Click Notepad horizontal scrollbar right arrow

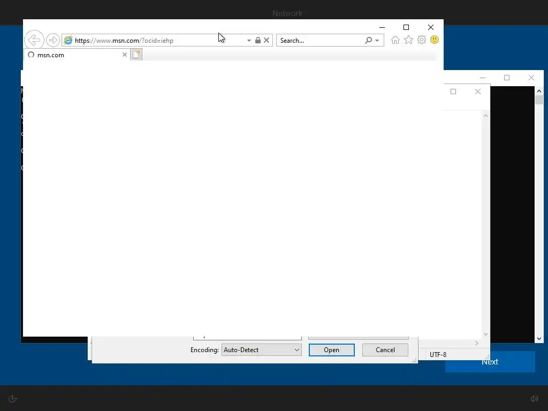coord(477,344)
